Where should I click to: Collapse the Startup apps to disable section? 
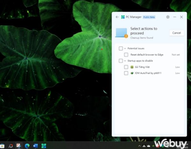pos(125,61)
